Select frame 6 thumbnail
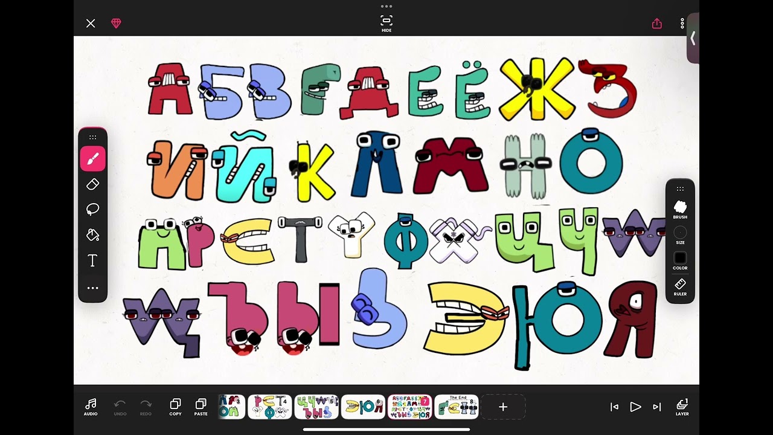773x435 pixels. point(363,407)
